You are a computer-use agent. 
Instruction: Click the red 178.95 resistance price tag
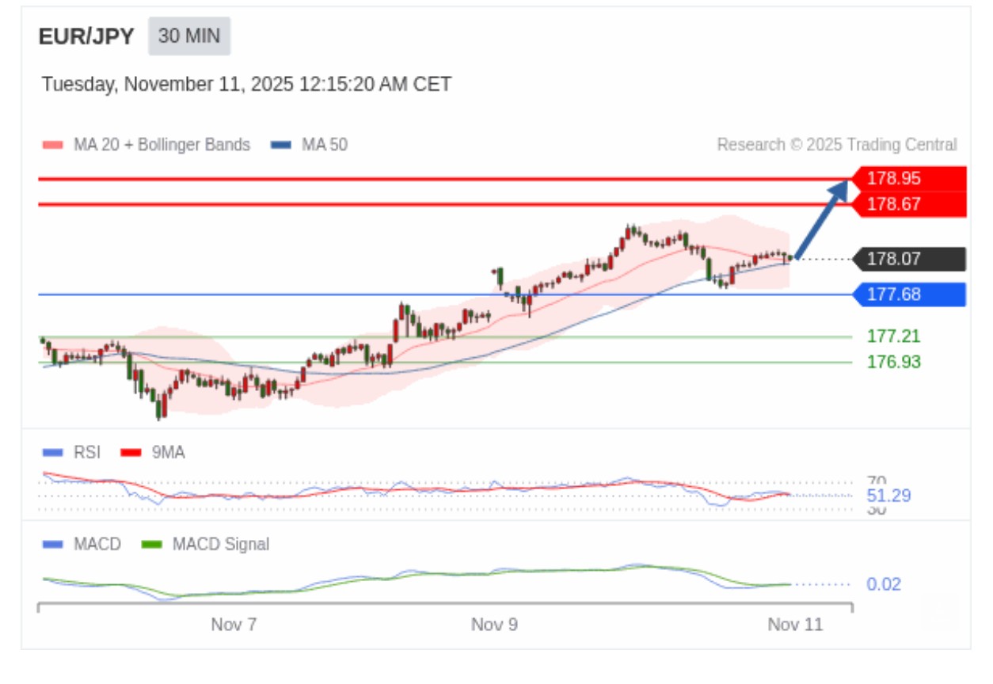[909, 178]
